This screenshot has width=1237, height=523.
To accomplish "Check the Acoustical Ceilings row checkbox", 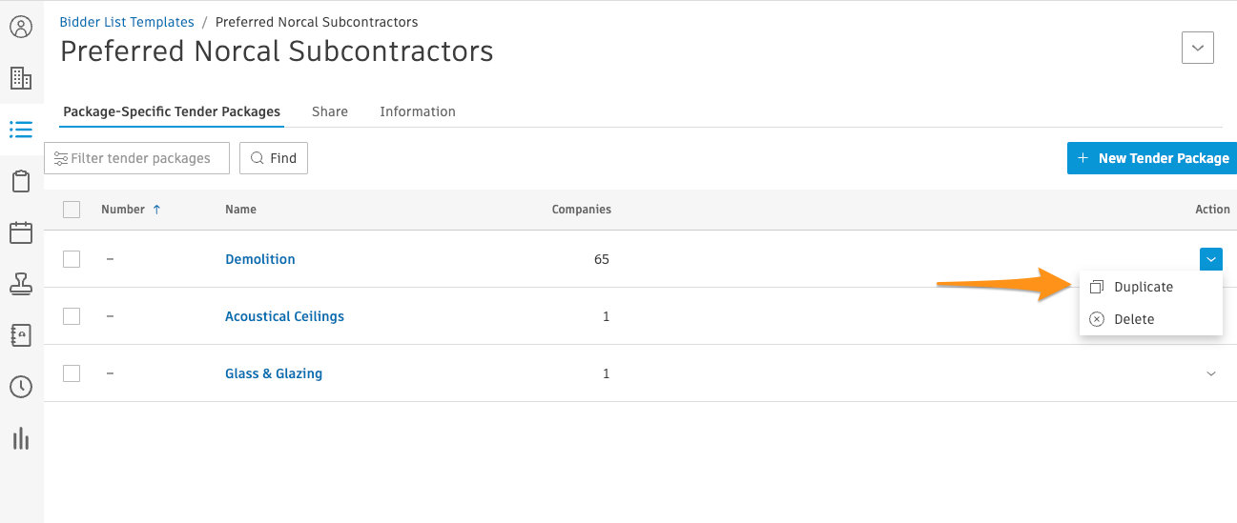I will (72, 316).
